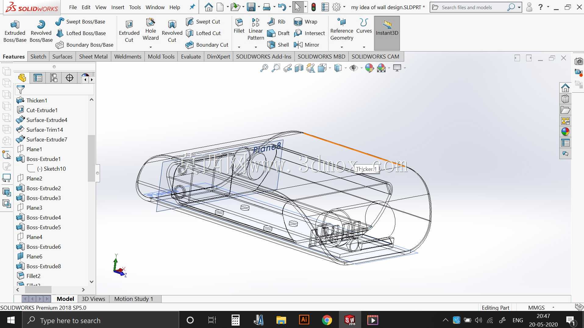
Task: Open the ConfigurationManager panel tab
Action: [x=54, y=78]
